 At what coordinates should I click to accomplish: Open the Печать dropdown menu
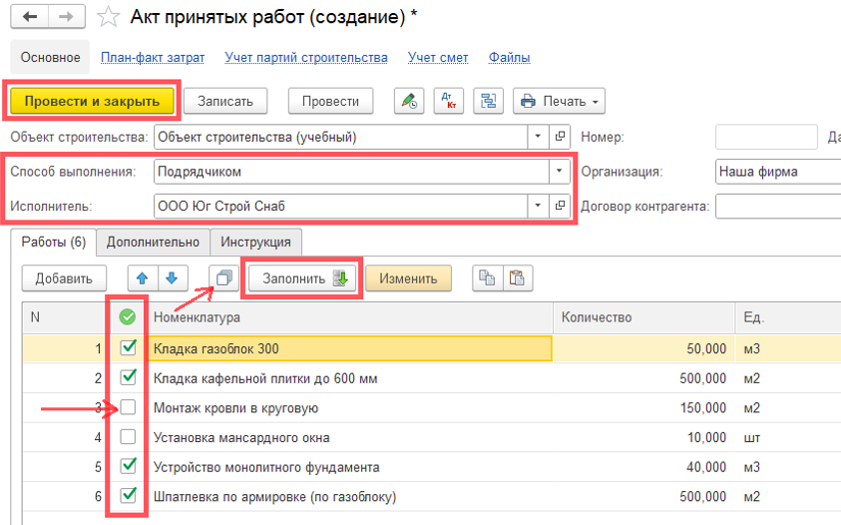coord(559,101)
